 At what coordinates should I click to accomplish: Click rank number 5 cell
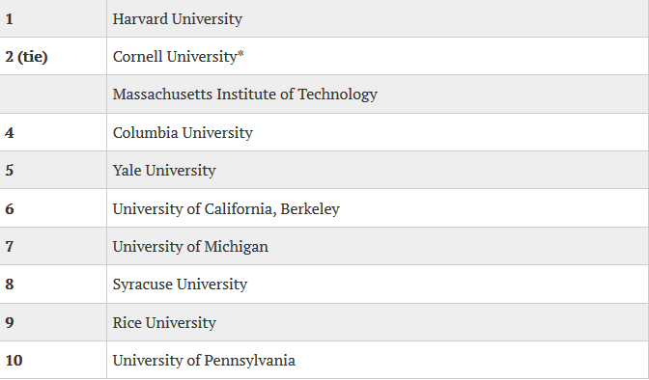click(x=53, y=170)
